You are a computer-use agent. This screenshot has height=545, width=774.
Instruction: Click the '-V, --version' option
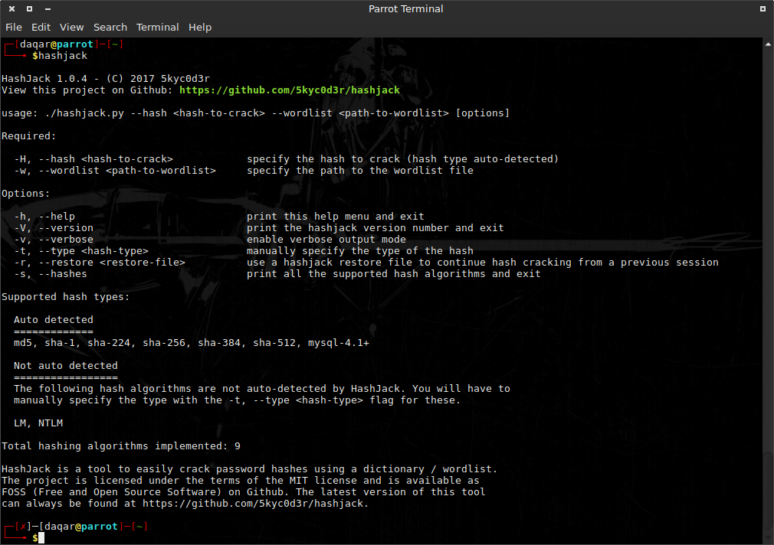(54, 228)
